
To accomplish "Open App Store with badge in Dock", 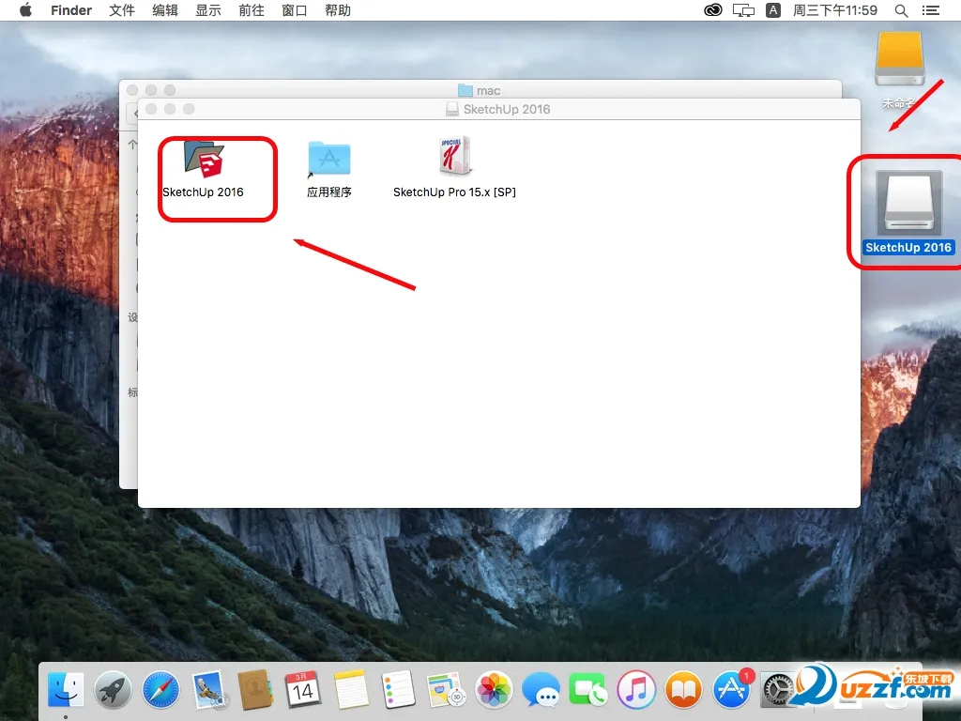I will (731, 690).
